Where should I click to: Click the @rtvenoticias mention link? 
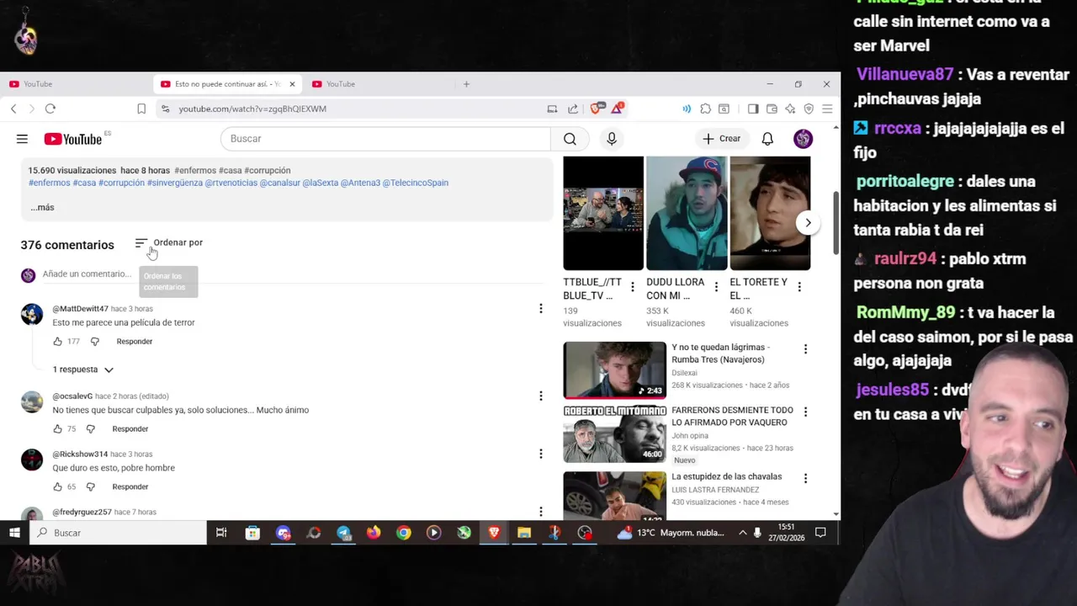[x=231, y=183]
